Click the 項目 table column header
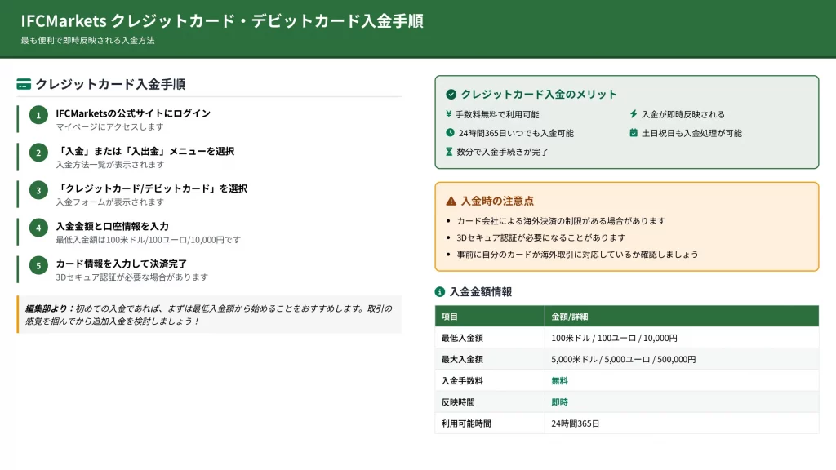Screen dimensions: 836x470 coord(450,317)
